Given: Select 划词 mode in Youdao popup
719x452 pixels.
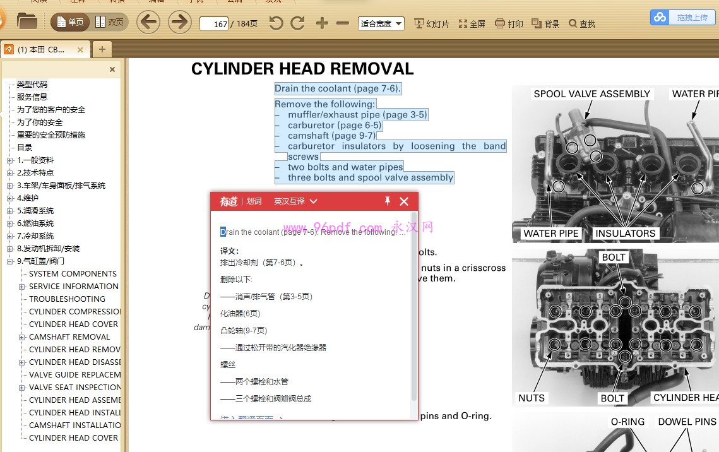Looking at the screenshot, I should 254,201.
